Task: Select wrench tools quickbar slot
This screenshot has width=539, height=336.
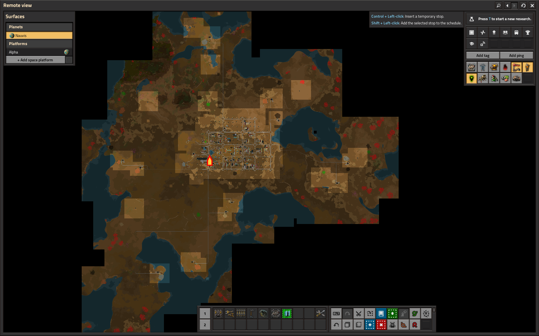Action: (320, 314)
